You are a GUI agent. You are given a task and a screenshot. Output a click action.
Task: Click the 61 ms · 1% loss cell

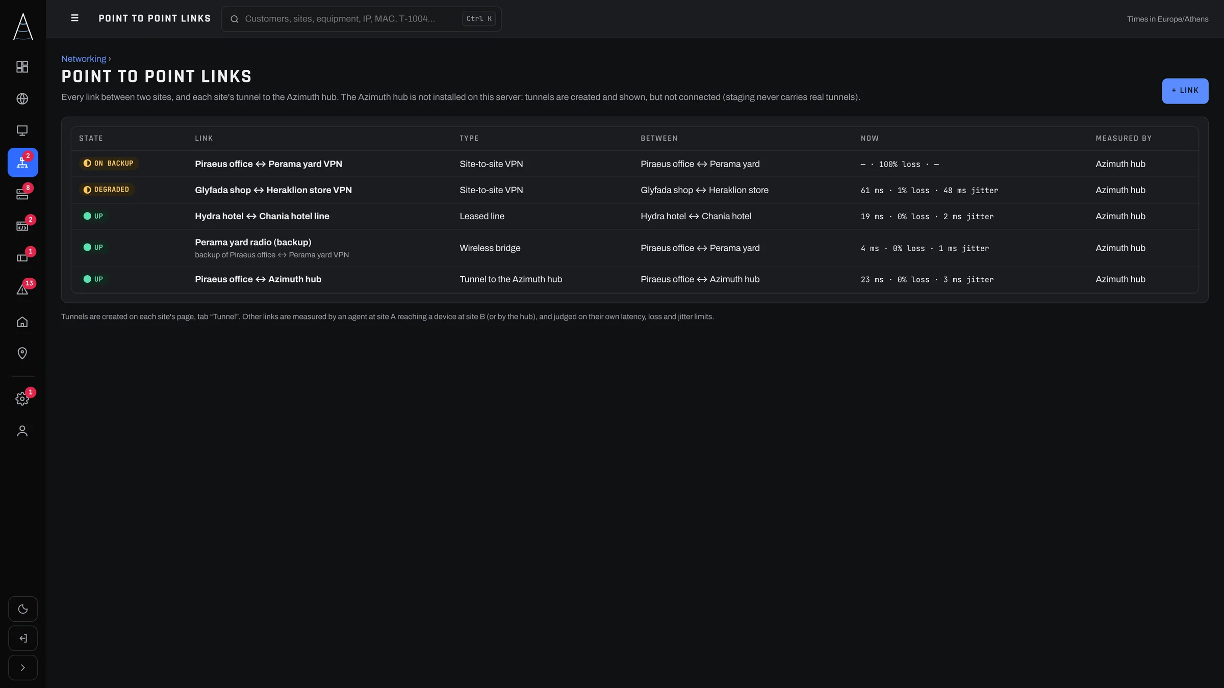929,190
